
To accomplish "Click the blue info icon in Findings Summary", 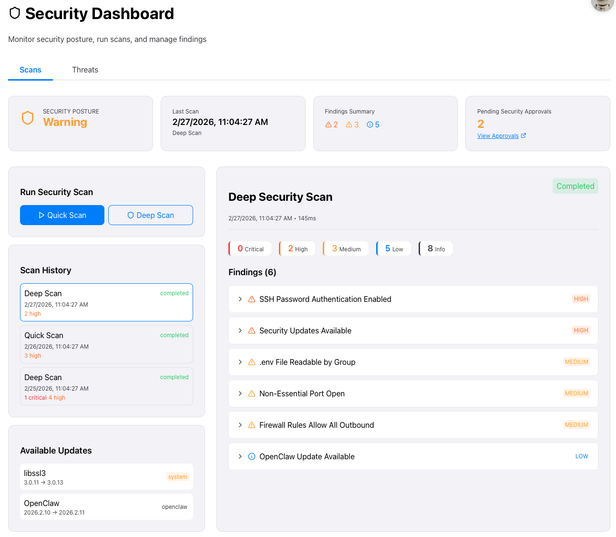I will pos(371,124).
